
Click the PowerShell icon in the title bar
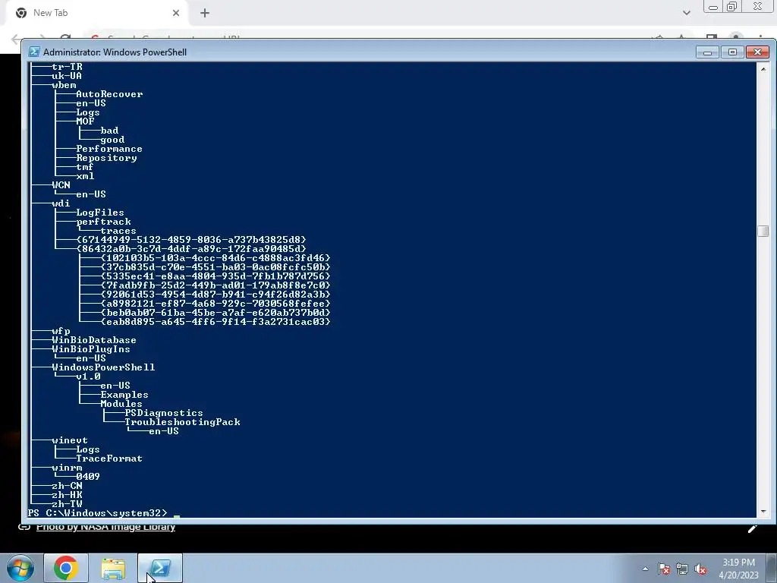pyautogui.click(x=34, y=52)
